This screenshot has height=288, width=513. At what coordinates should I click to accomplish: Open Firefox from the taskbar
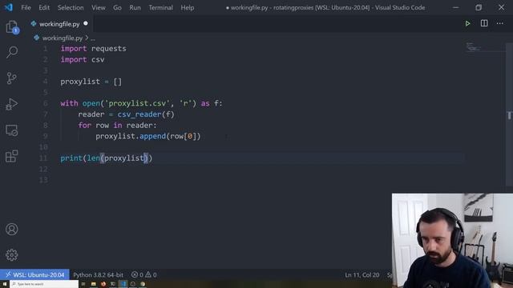click(x=103, y=284)
